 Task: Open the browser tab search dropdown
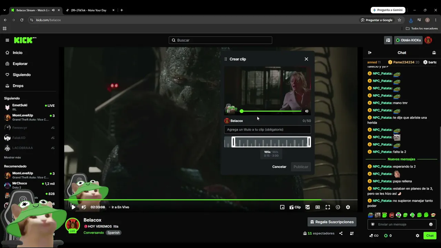[x=4, y=10]
